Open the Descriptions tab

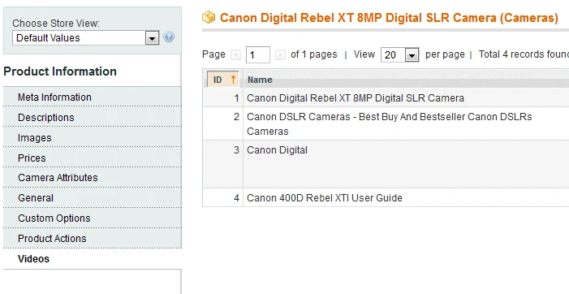[x=93, y=118]
